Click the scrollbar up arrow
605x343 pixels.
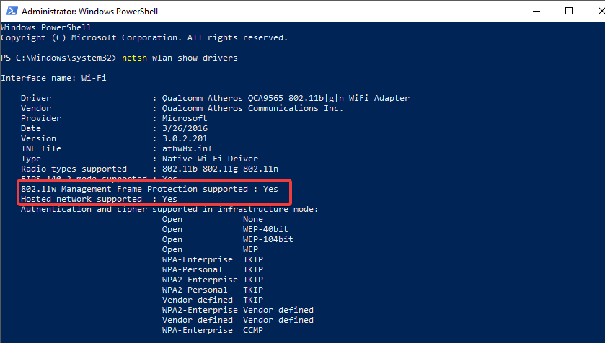click(x=598, y=29)
